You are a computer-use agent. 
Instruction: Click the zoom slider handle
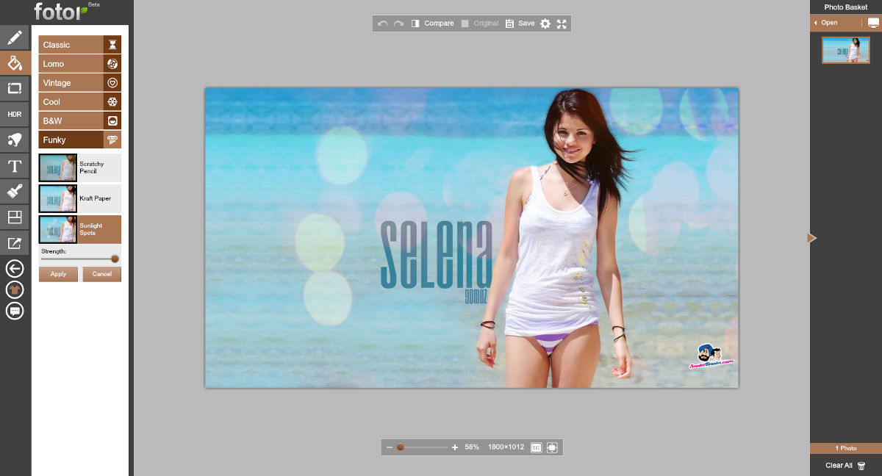pos(401,447)
